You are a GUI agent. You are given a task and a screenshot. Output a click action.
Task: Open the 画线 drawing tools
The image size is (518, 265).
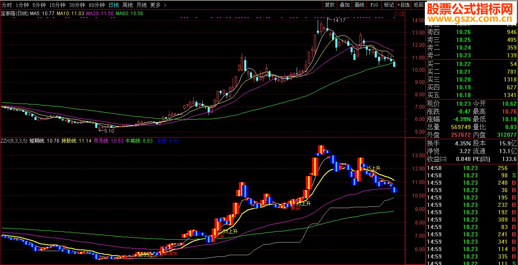click(x=359, y=5)
